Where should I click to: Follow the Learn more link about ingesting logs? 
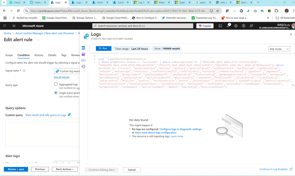pyautogui.click(x=177, y=136)
